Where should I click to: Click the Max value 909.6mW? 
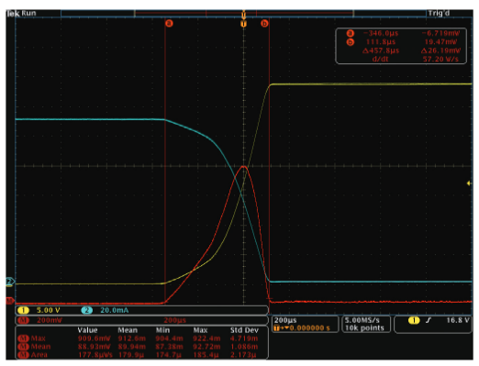click(95, 338)
